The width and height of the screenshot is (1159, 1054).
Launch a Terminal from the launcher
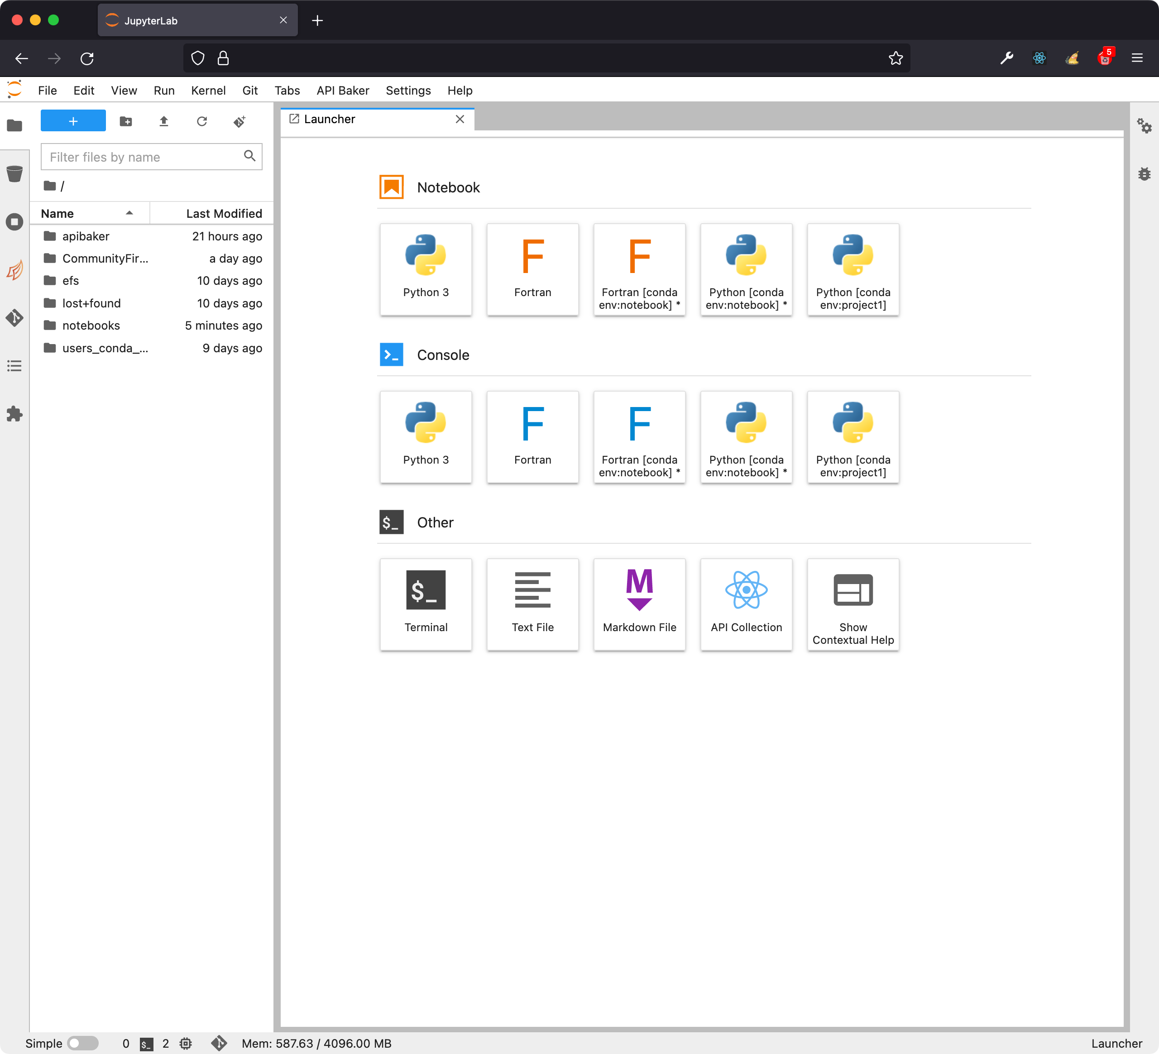click(x=426, y=604)
